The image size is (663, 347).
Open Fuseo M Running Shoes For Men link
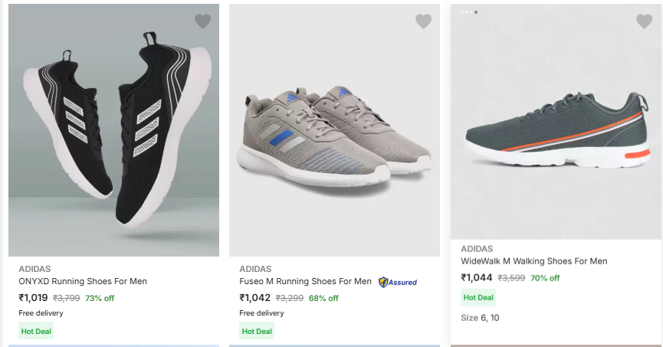[x=305, y=281]
